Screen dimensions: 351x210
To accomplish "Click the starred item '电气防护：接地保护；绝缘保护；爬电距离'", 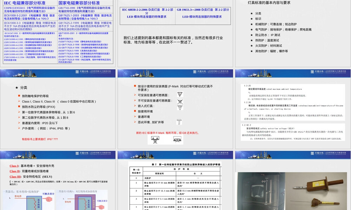I will click(283, 29).
